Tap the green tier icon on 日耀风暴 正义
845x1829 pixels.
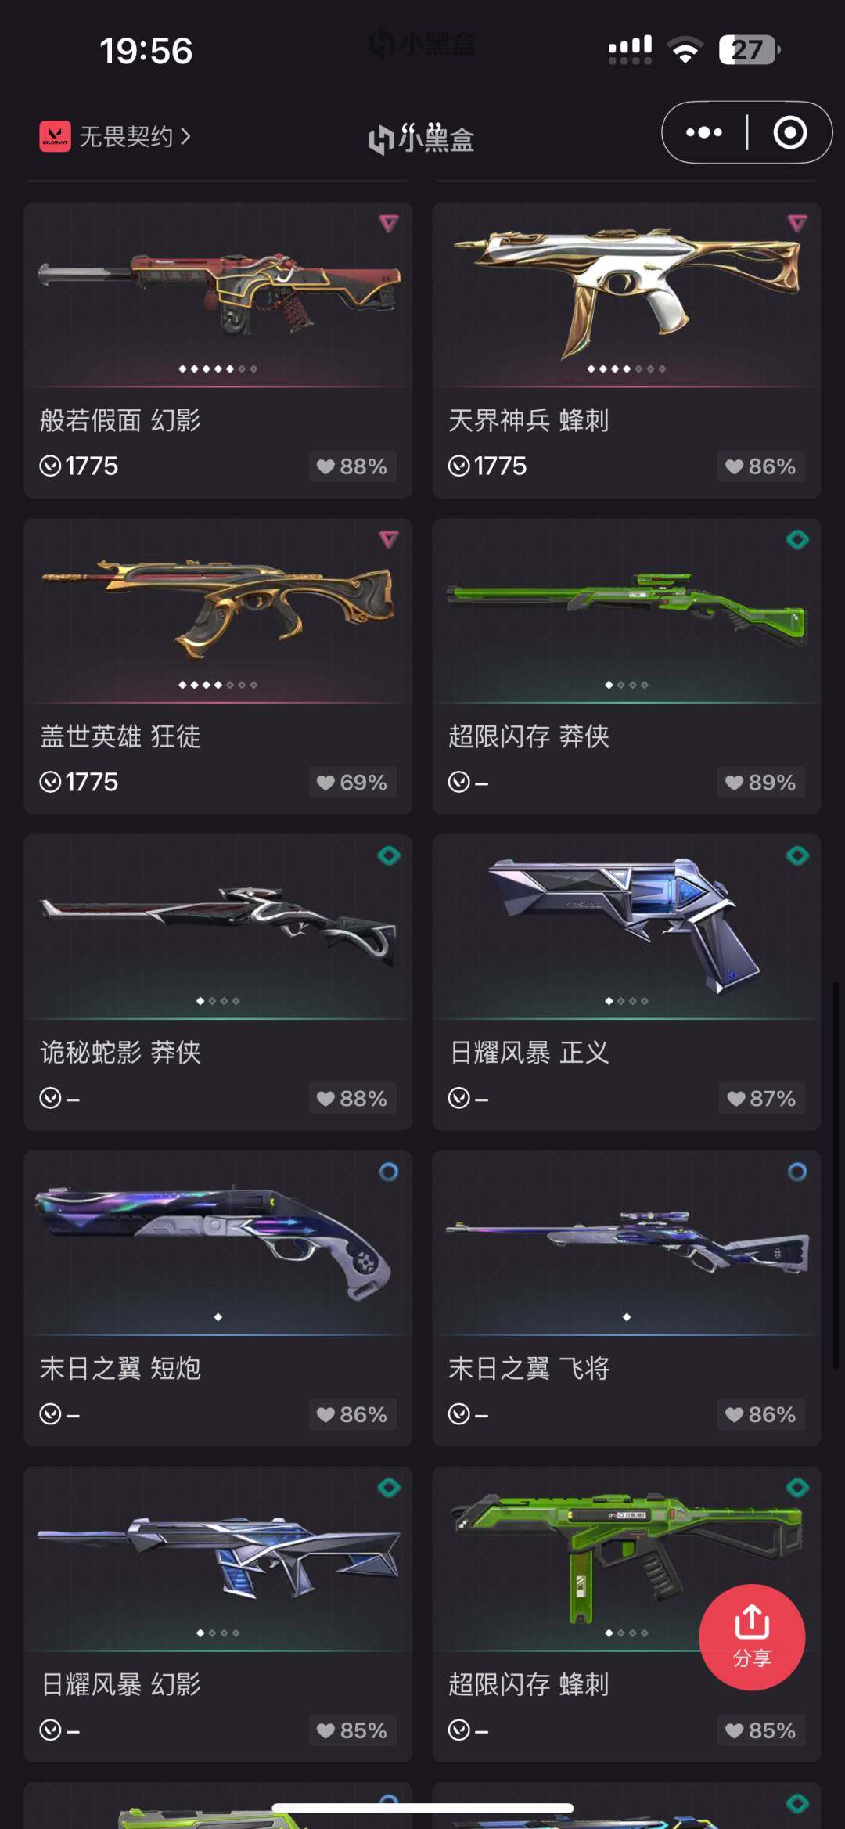(797, 855)
